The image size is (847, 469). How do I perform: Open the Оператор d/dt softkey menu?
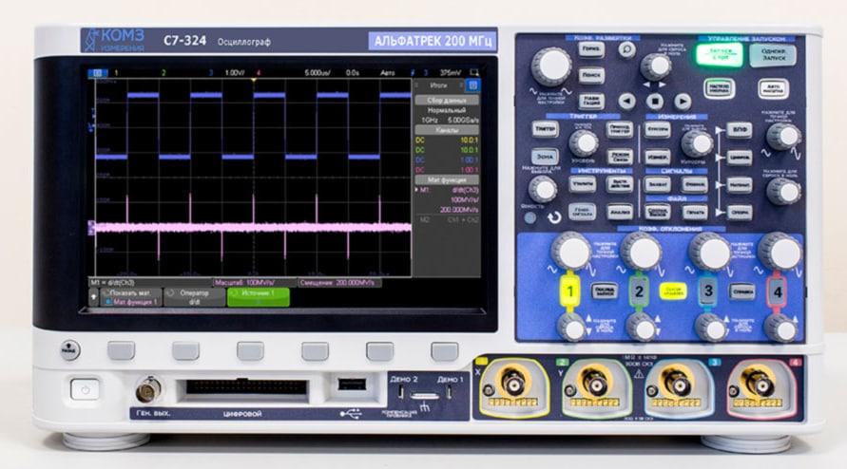click(195, 297)
